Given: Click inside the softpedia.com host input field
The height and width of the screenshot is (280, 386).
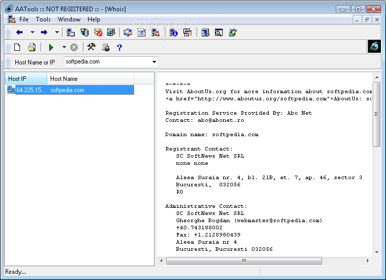Looking at the screenshot, I should click(x=108, y=62).
